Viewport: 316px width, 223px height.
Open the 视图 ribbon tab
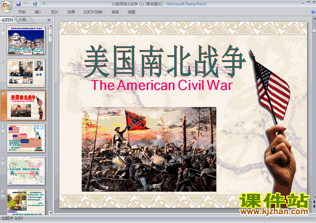(132, 12)
